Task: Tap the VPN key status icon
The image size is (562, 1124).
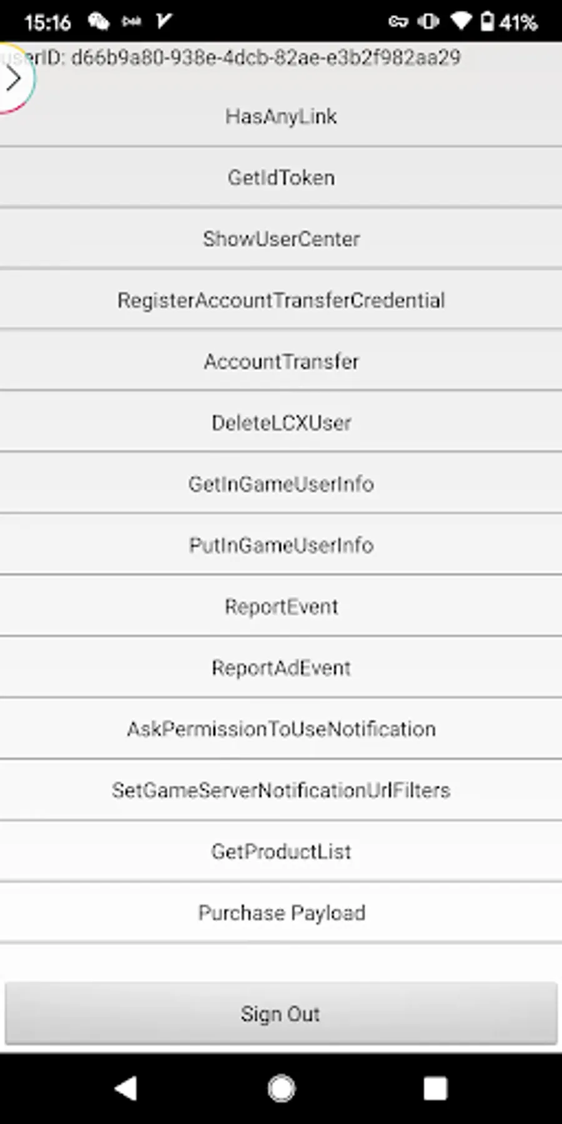Action: click(x=398, y=22)
